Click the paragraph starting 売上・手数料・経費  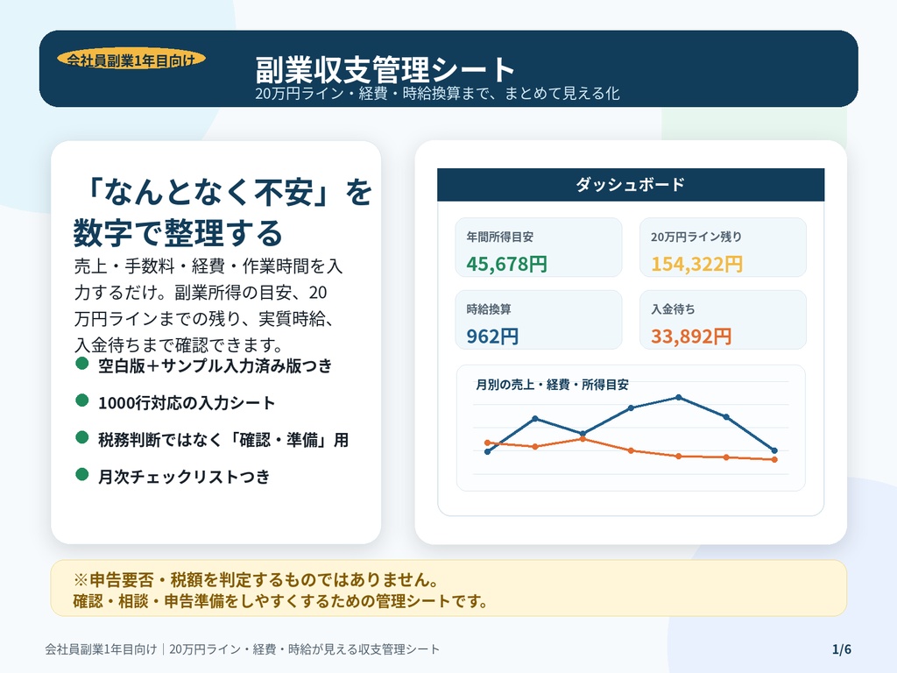pyautogui.click(x=208, y=306)
